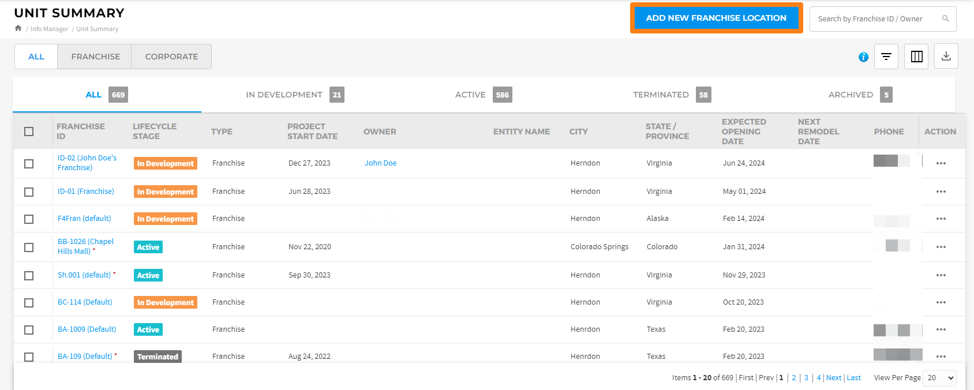Open the filter options icon
This screenshot has height=390, width=974.
(886, 57)
